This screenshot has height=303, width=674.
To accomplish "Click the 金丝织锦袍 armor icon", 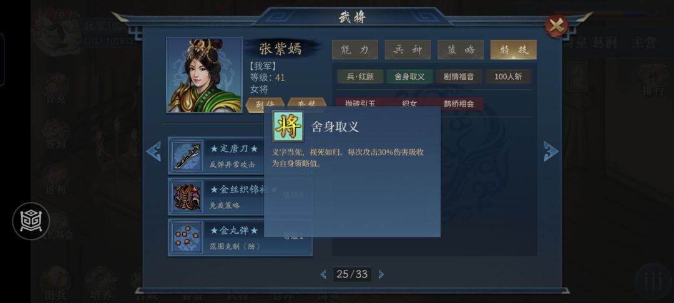I will [187, 196].
